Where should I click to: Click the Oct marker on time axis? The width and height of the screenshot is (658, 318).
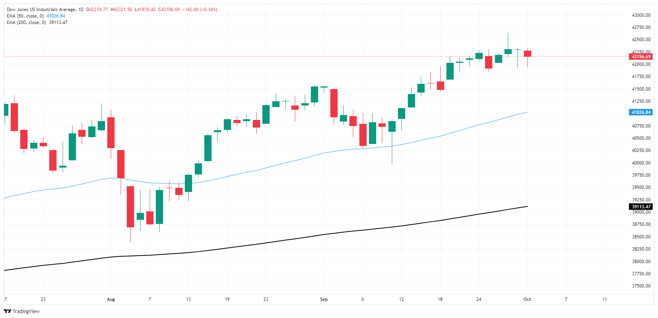(527, 299)
